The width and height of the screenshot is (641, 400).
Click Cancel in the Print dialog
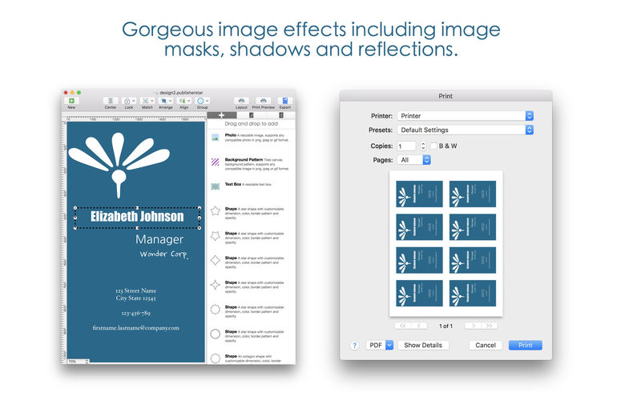point(486,346)
